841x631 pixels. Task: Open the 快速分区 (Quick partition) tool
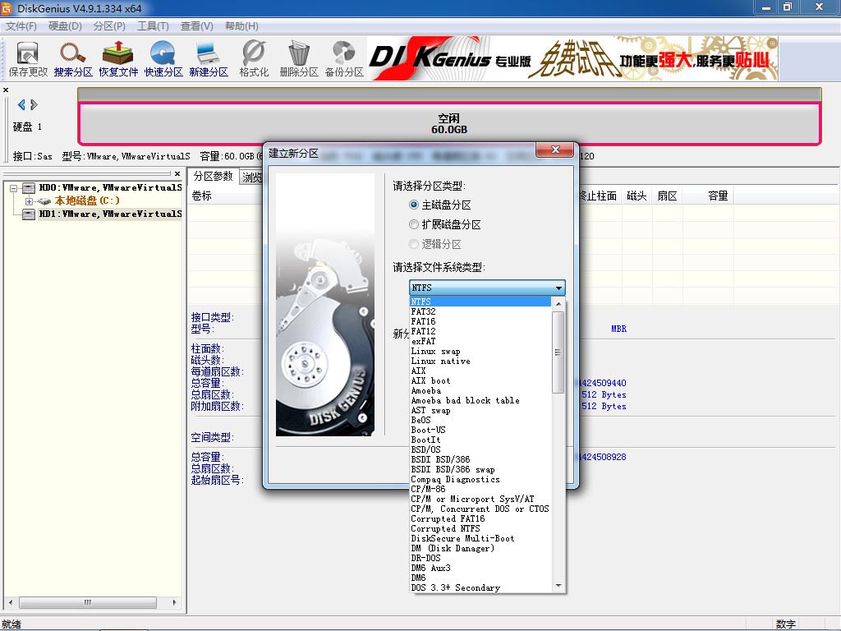pyautogui.click(x=163, y=59)
